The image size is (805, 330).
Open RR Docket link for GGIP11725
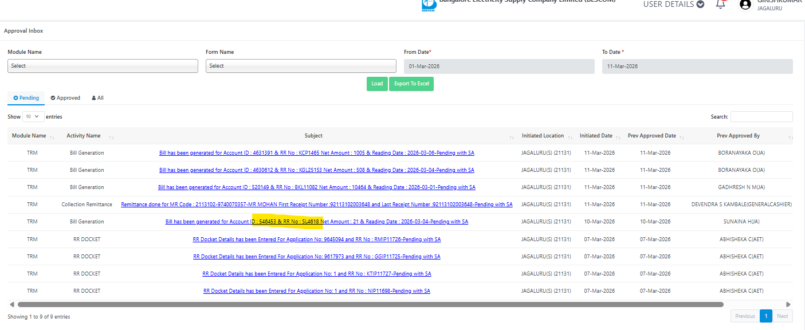point(317,256)
